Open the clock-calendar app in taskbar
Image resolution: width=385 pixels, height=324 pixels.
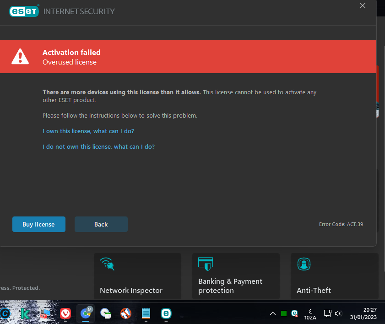point(106,313)
